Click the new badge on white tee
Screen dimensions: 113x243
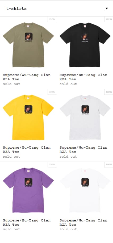(x=109, y=164)
